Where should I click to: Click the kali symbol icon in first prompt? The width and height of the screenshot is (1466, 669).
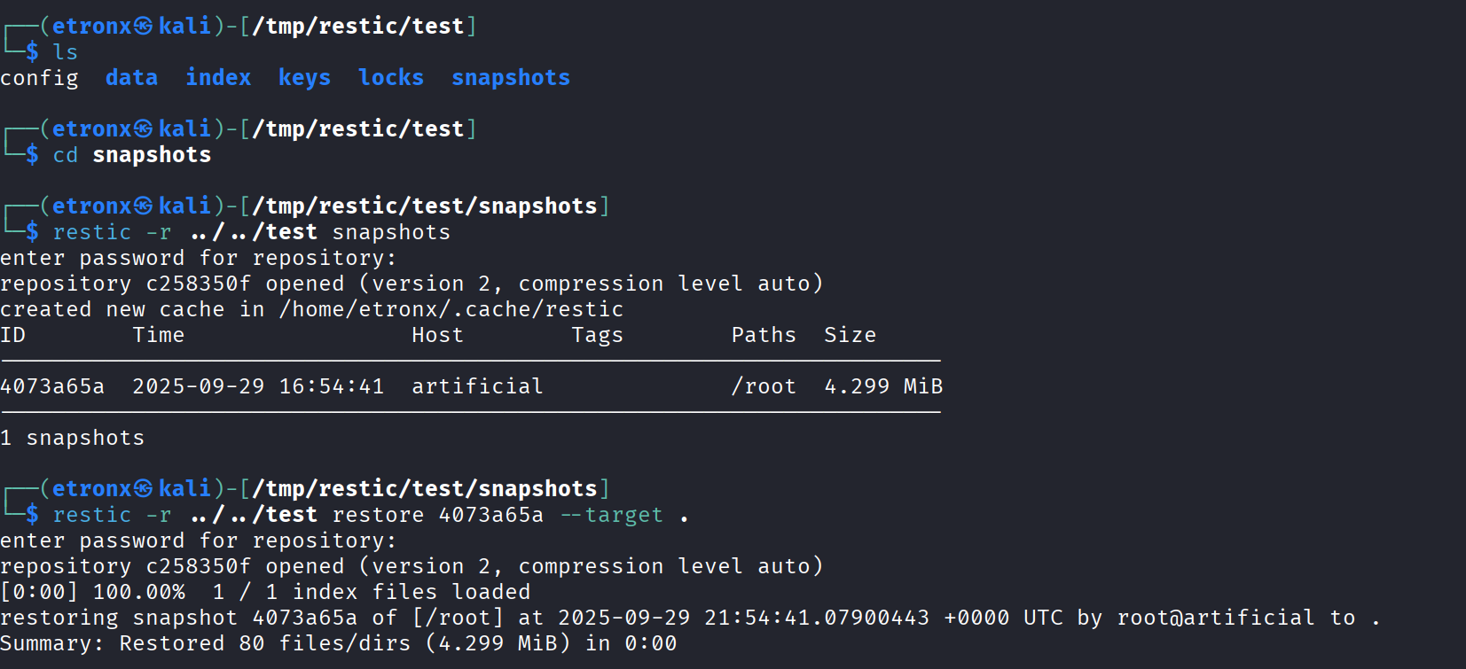pos(144,27)
